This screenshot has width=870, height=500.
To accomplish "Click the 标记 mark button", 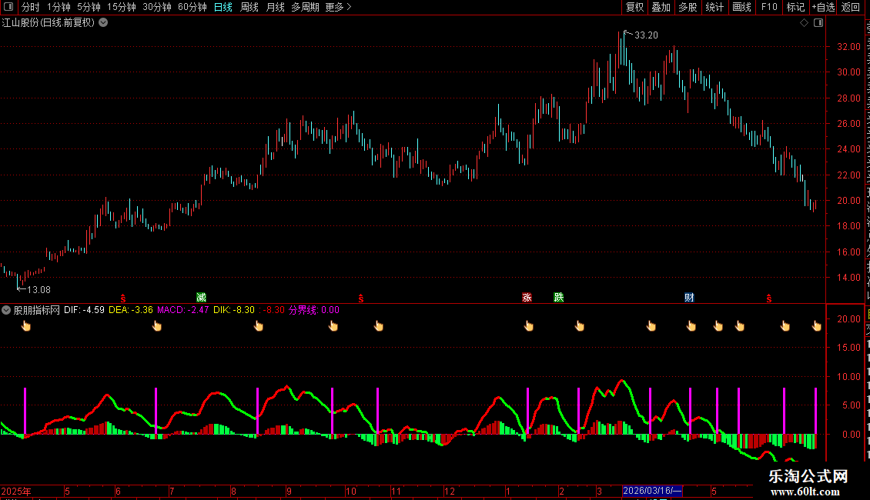I will tap(795, 7).
